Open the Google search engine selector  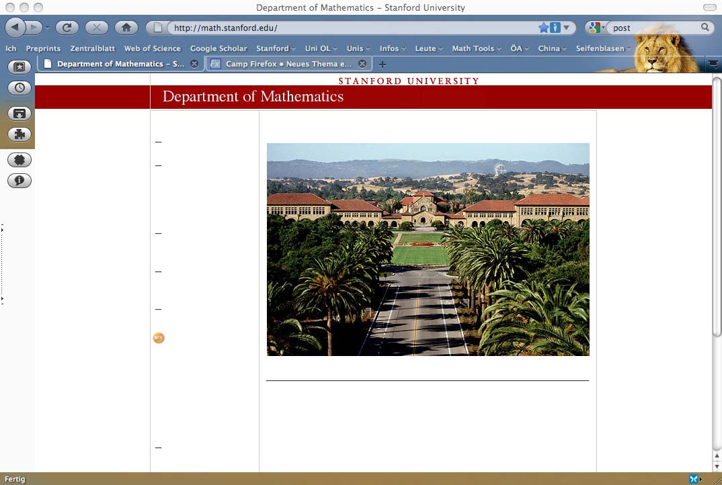pos(596,28)
